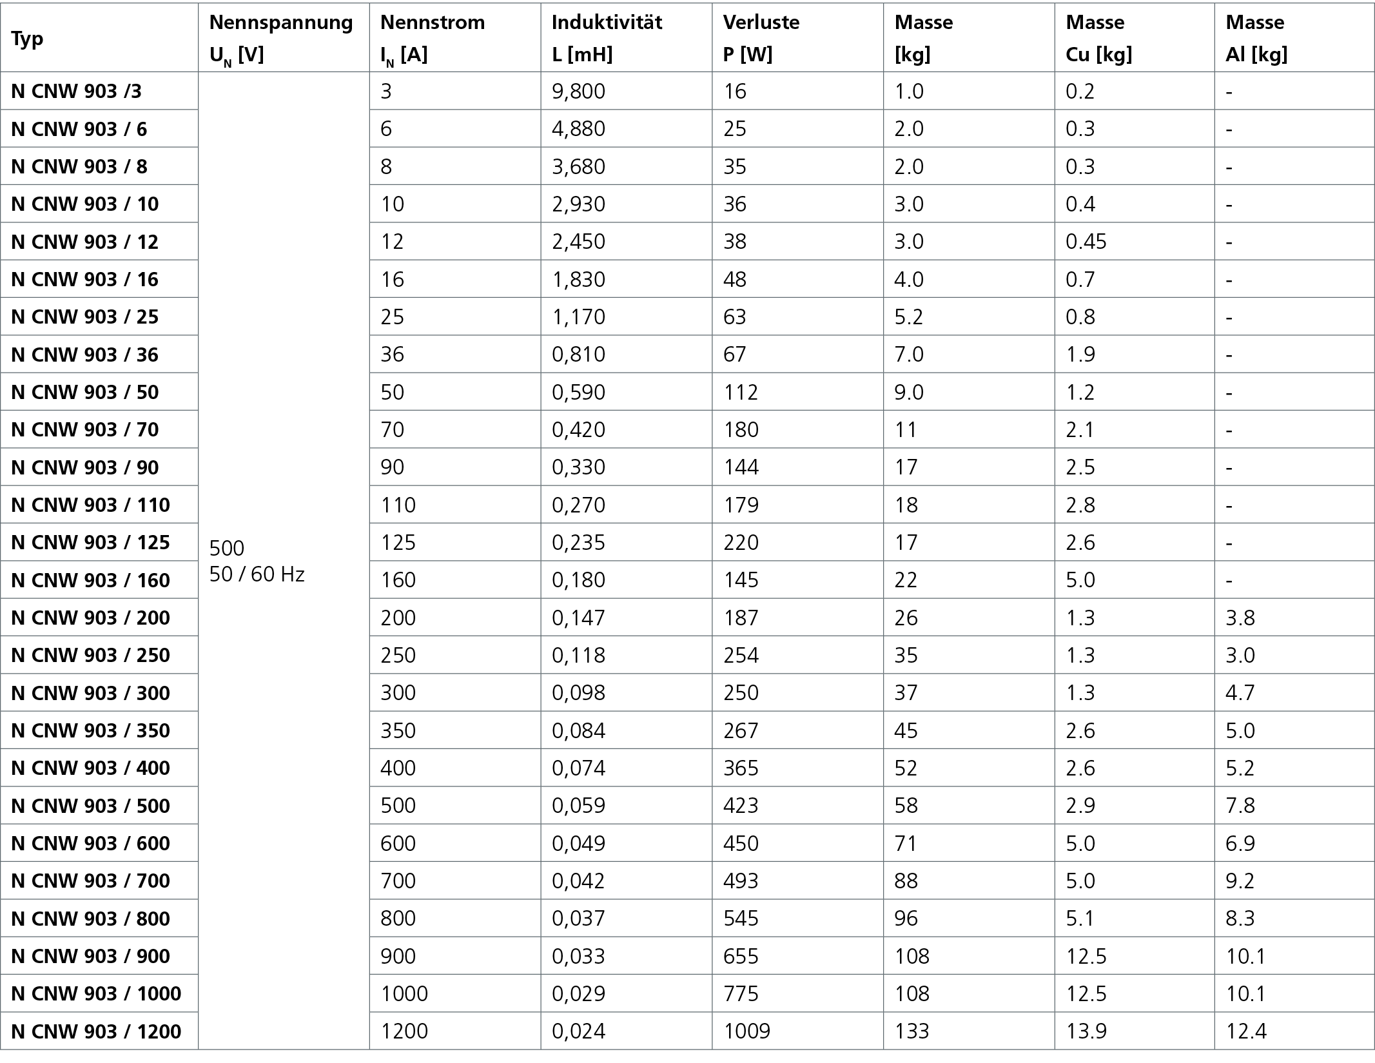Screen dimensions: 1375x1063
Task: Click the 'Nennstrom' column header
Action: pos(455,37)
